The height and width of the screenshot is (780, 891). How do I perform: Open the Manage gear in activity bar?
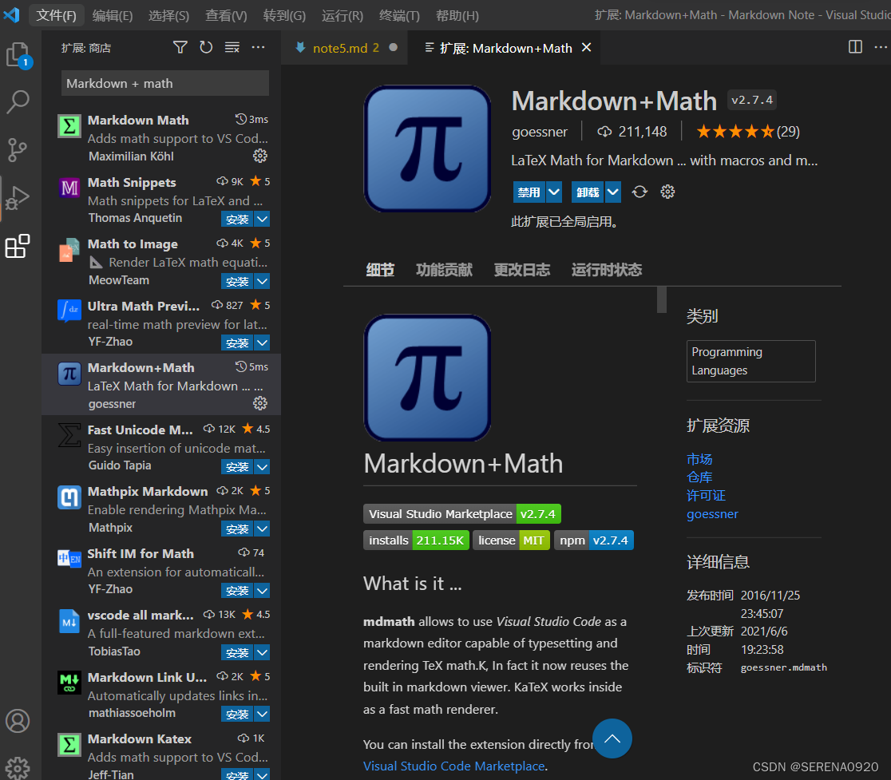point(18,768)
